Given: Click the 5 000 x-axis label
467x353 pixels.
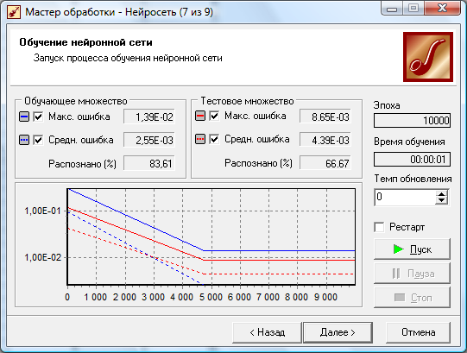Looking at the screenshot, I should click(211, 297).
